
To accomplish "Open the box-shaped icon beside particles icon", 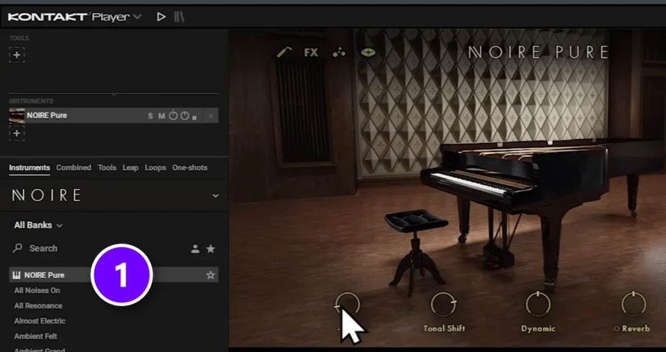I will 368,53.
